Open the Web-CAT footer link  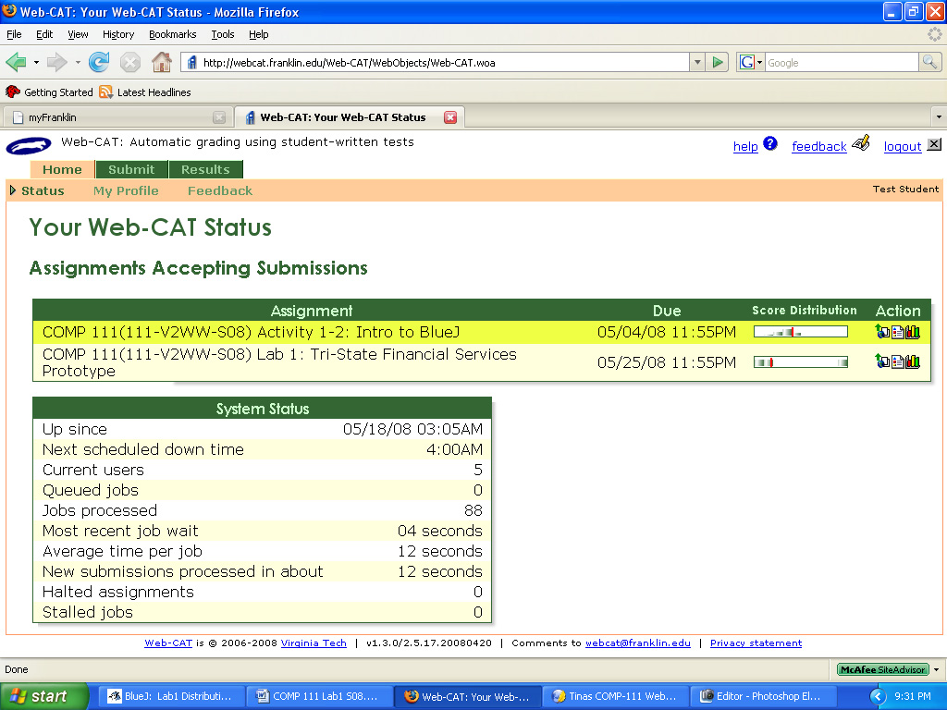[x=168, y=643]
